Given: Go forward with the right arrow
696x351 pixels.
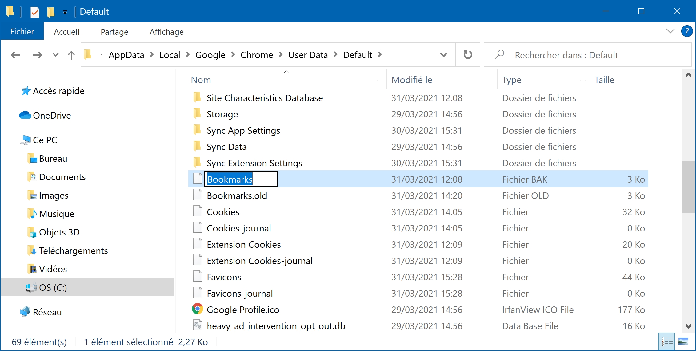Looking at the screenshot, I should [38, 55].
